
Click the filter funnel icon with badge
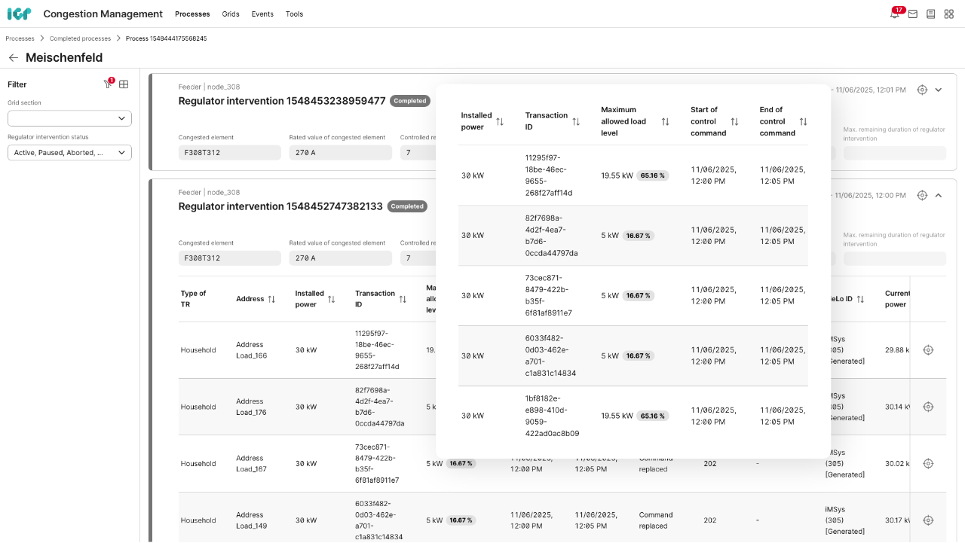tap(108, 84)
